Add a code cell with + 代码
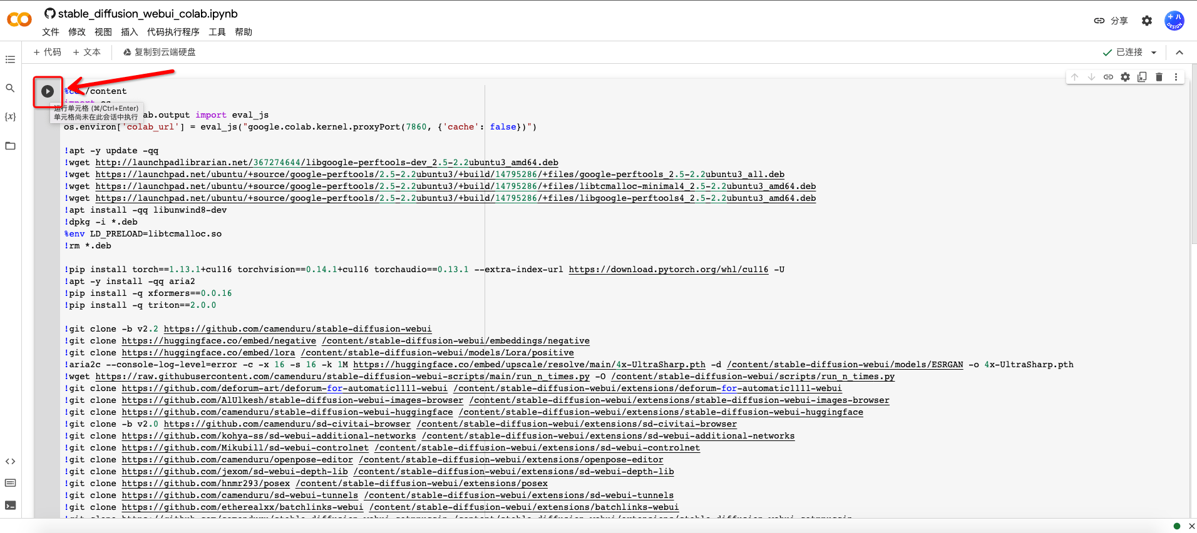1197x533 pixels. tap(48, 52)
